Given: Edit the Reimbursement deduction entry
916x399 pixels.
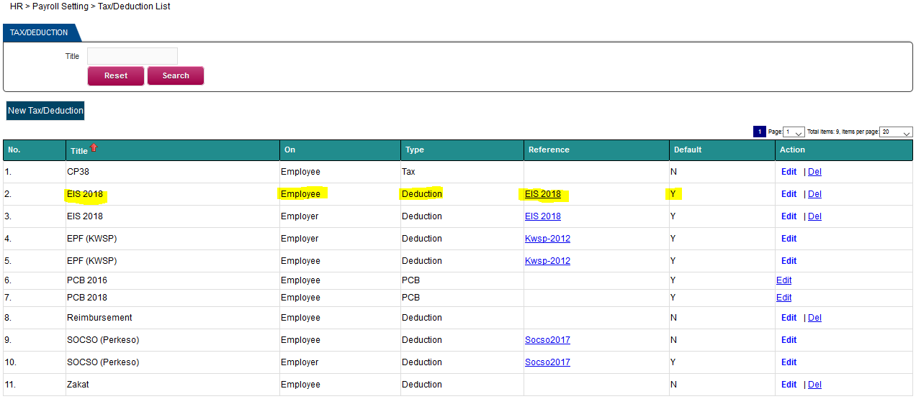Looking at the screenshot, I should (789, 318).
